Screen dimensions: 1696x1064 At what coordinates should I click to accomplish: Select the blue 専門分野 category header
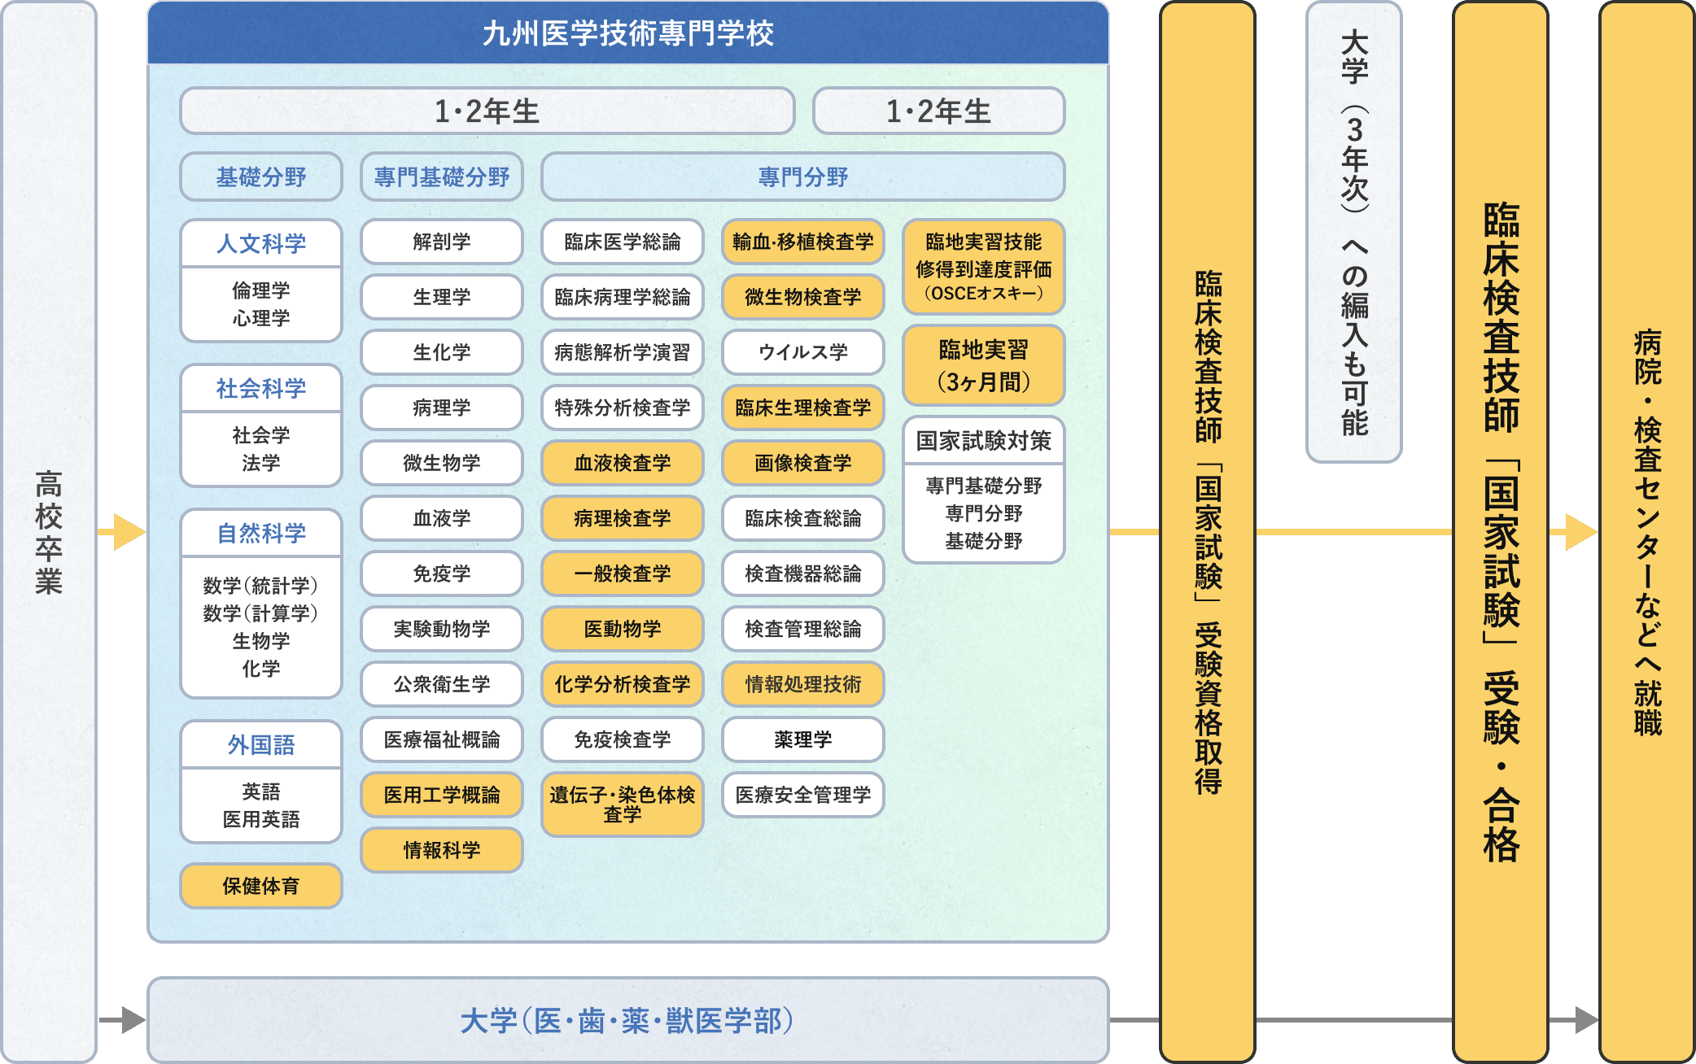pos(803,177)
